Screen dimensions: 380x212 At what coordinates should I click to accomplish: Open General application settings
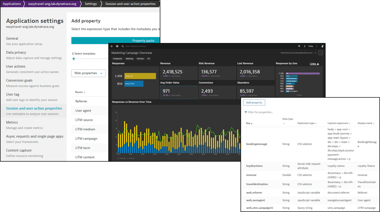(12, 38)
